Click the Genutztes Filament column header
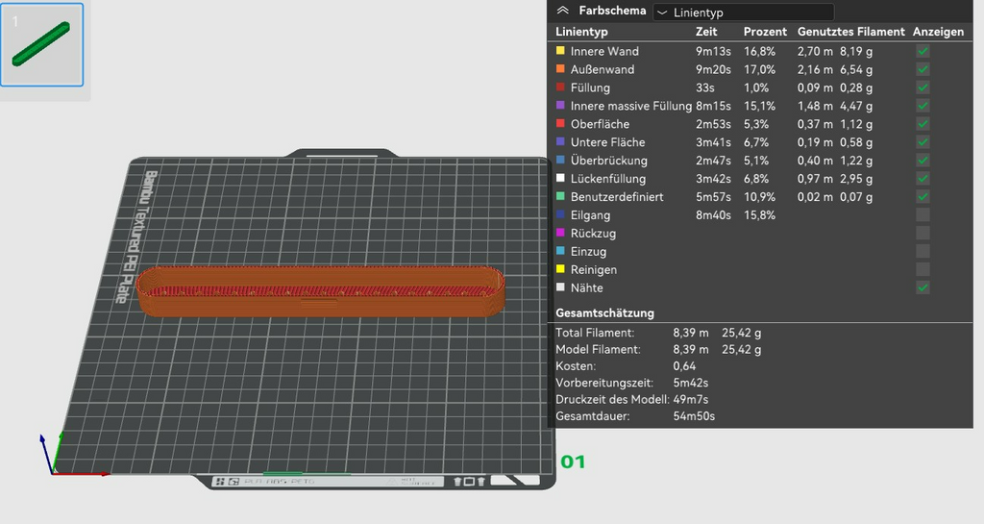 (x=851, y=32)
